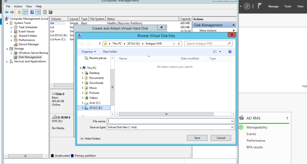
Task: Open Manage menu in Server Manager
Action: [x=273, y=6]
